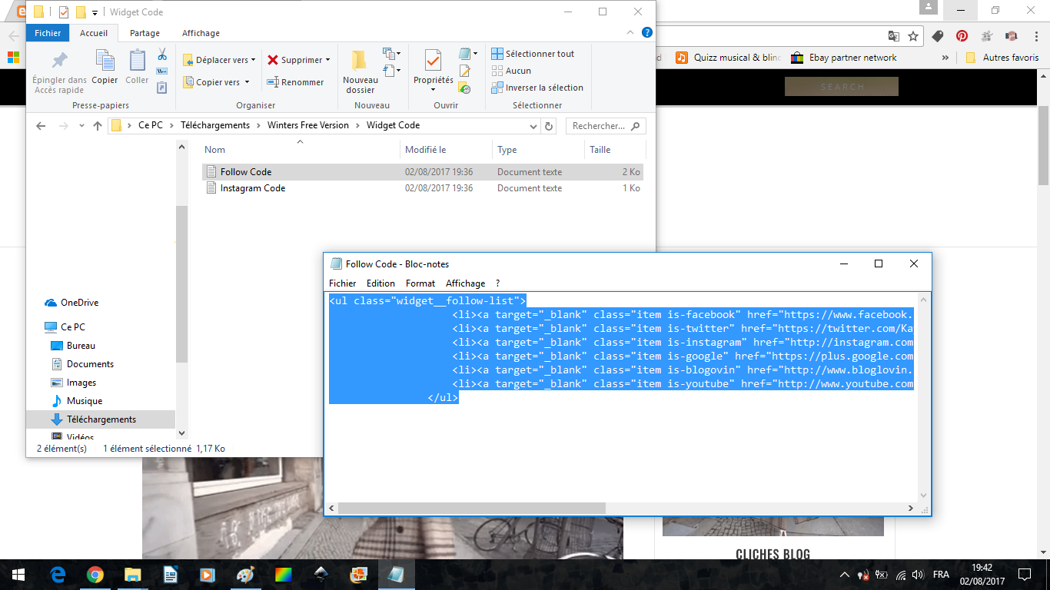Open the Copier vers dropdown

click(217, 82)
